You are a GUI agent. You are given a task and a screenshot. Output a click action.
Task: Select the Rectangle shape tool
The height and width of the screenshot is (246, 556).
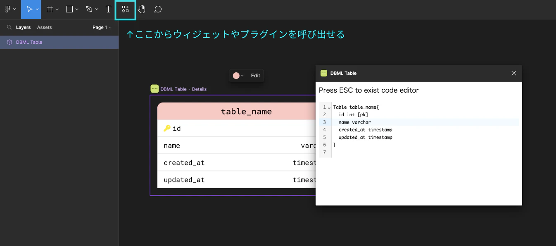[x=69, y=9]
